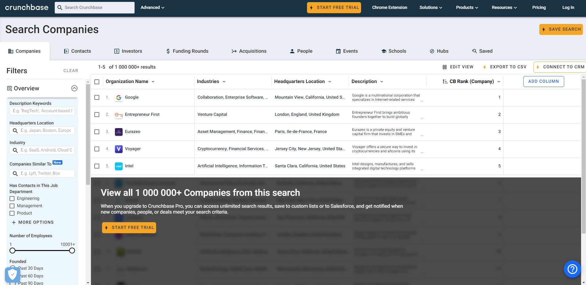Open the Advanced dropdown in header
Screen dimensions: 586x285
152,7
